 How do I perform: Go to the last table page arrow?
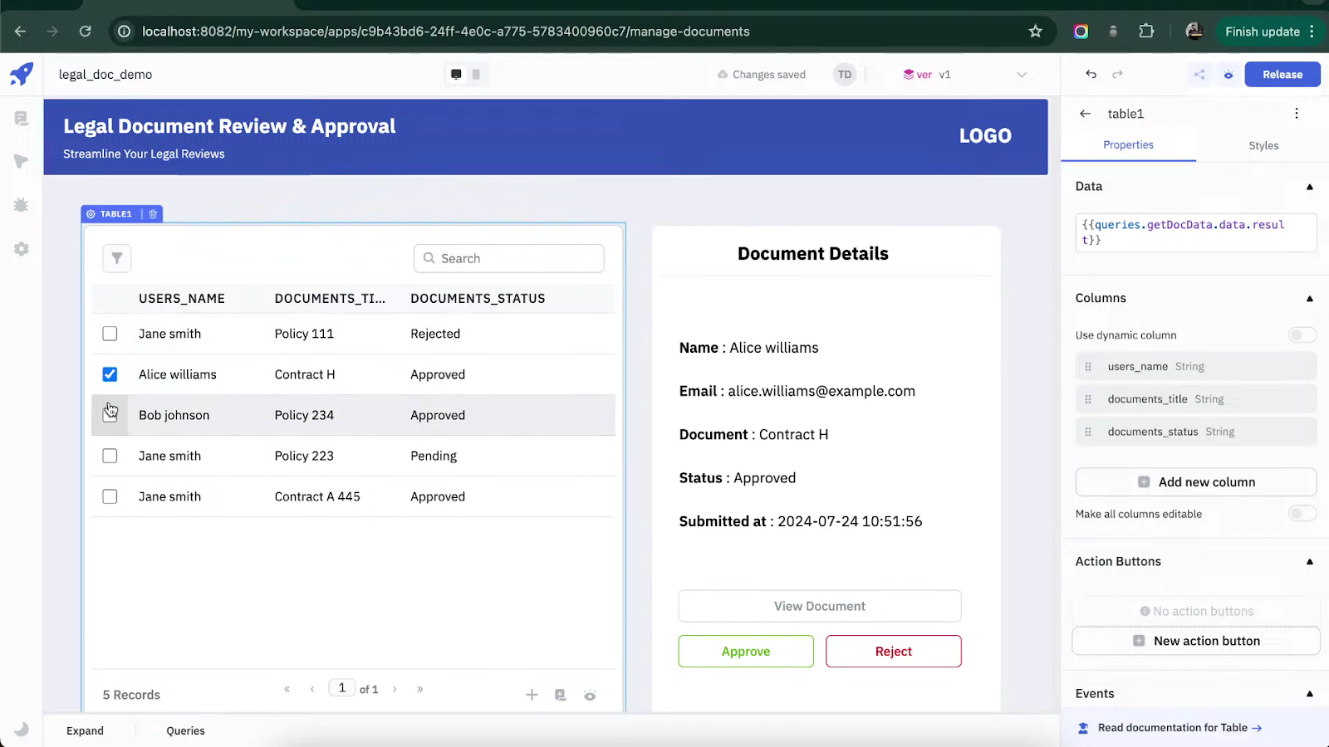[x=420, y=689]
